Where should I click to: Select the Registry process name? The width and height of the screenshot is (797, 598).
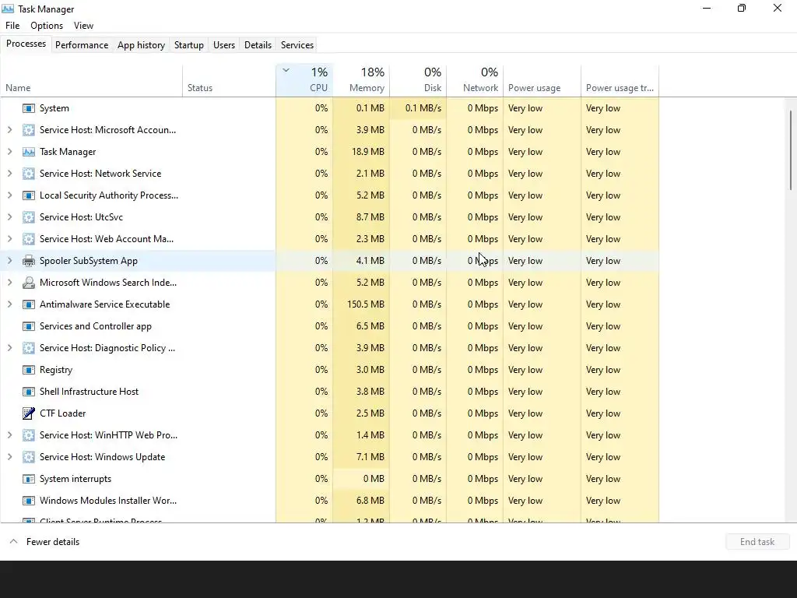pyautogui.click(x=56, y=370)
